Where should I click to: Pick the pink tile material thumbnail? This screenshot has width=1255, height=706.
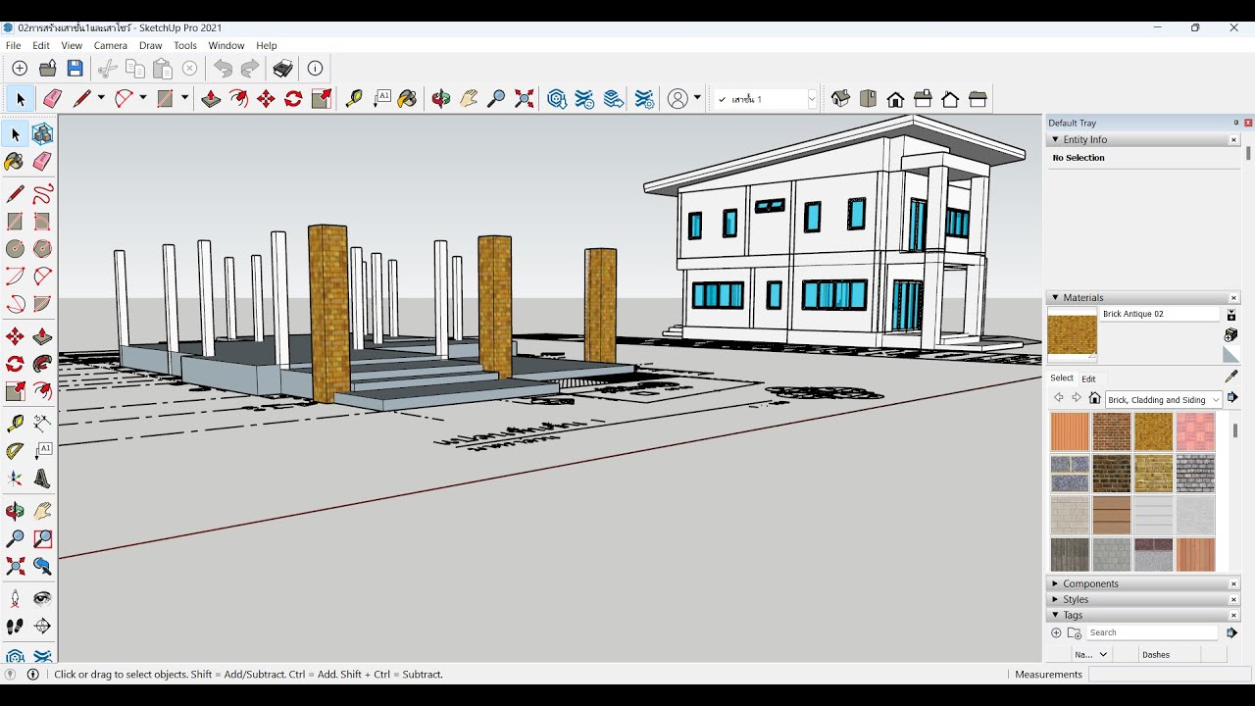pos(1195,431)
